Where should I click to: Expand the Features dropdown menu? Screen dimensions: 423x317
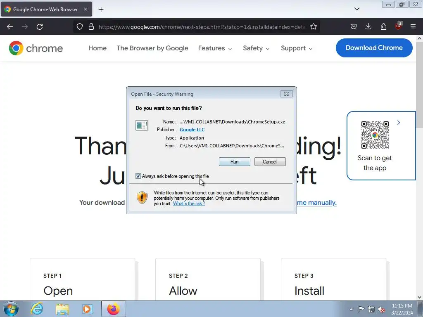[215, 48]
